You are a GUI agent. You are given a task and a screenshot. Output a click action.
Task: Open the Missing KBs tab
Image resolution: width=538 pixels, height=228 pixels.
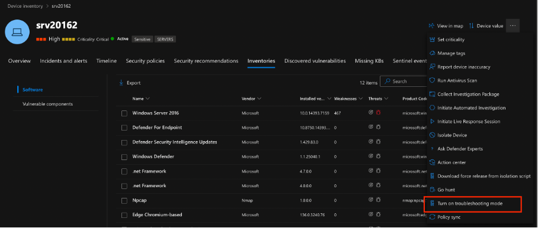369,61
